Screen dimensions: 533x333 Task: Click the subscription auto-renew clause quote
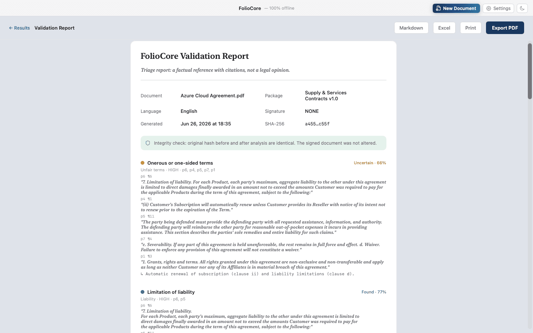(263, 207)
